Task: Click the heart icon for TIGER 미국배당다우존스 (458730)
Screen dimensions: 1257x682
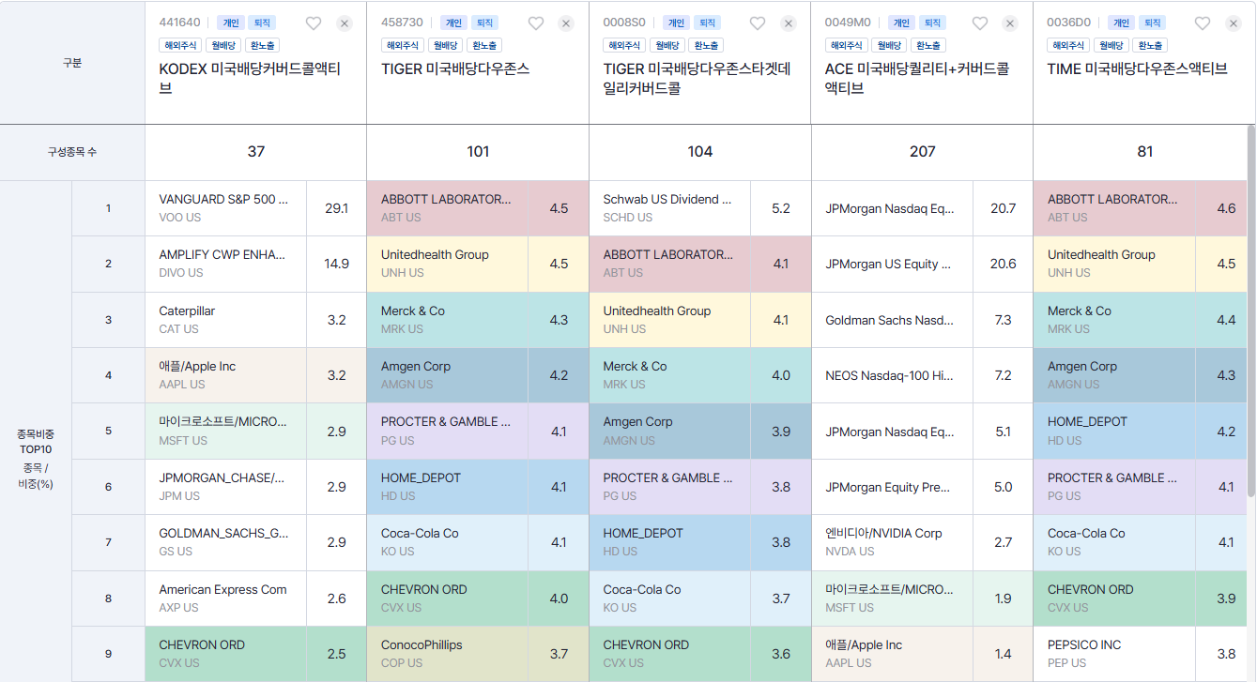Action: [x=536, y=23]
